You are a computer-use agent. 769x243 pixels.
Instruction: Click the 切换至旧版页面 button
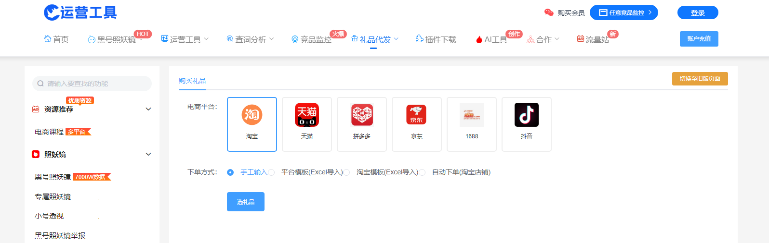(x=700, y=79)
